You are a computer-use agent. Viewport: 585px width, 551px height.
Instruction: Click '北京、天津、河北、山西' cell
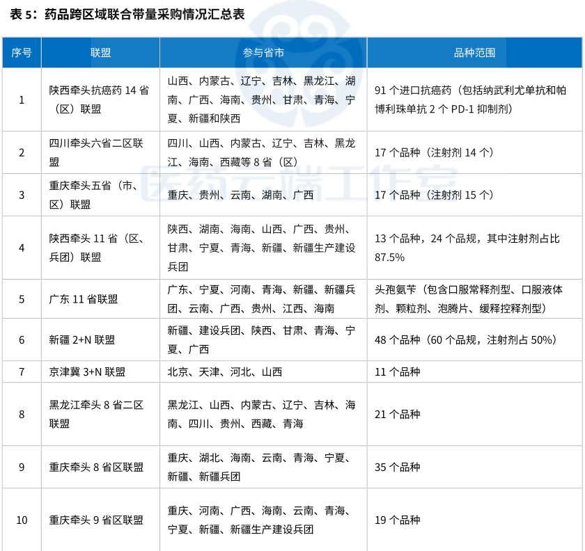point(263,372)
